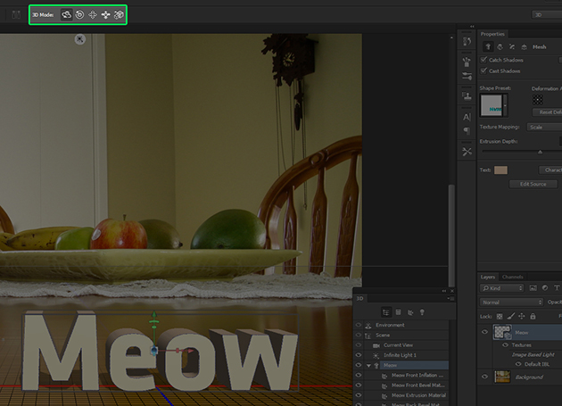Select the Drag (pan) 3D object mode icon
This screenshot has width=562, height=406.
pyautogui.click(x=93, y=14)
